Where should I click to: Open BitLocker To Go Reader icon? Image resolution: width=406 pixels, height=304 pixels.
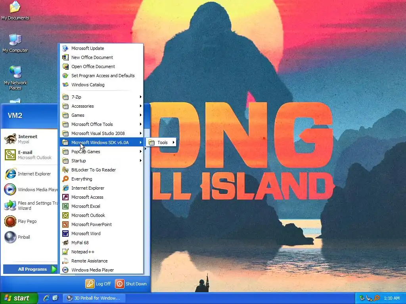point(65,170)
